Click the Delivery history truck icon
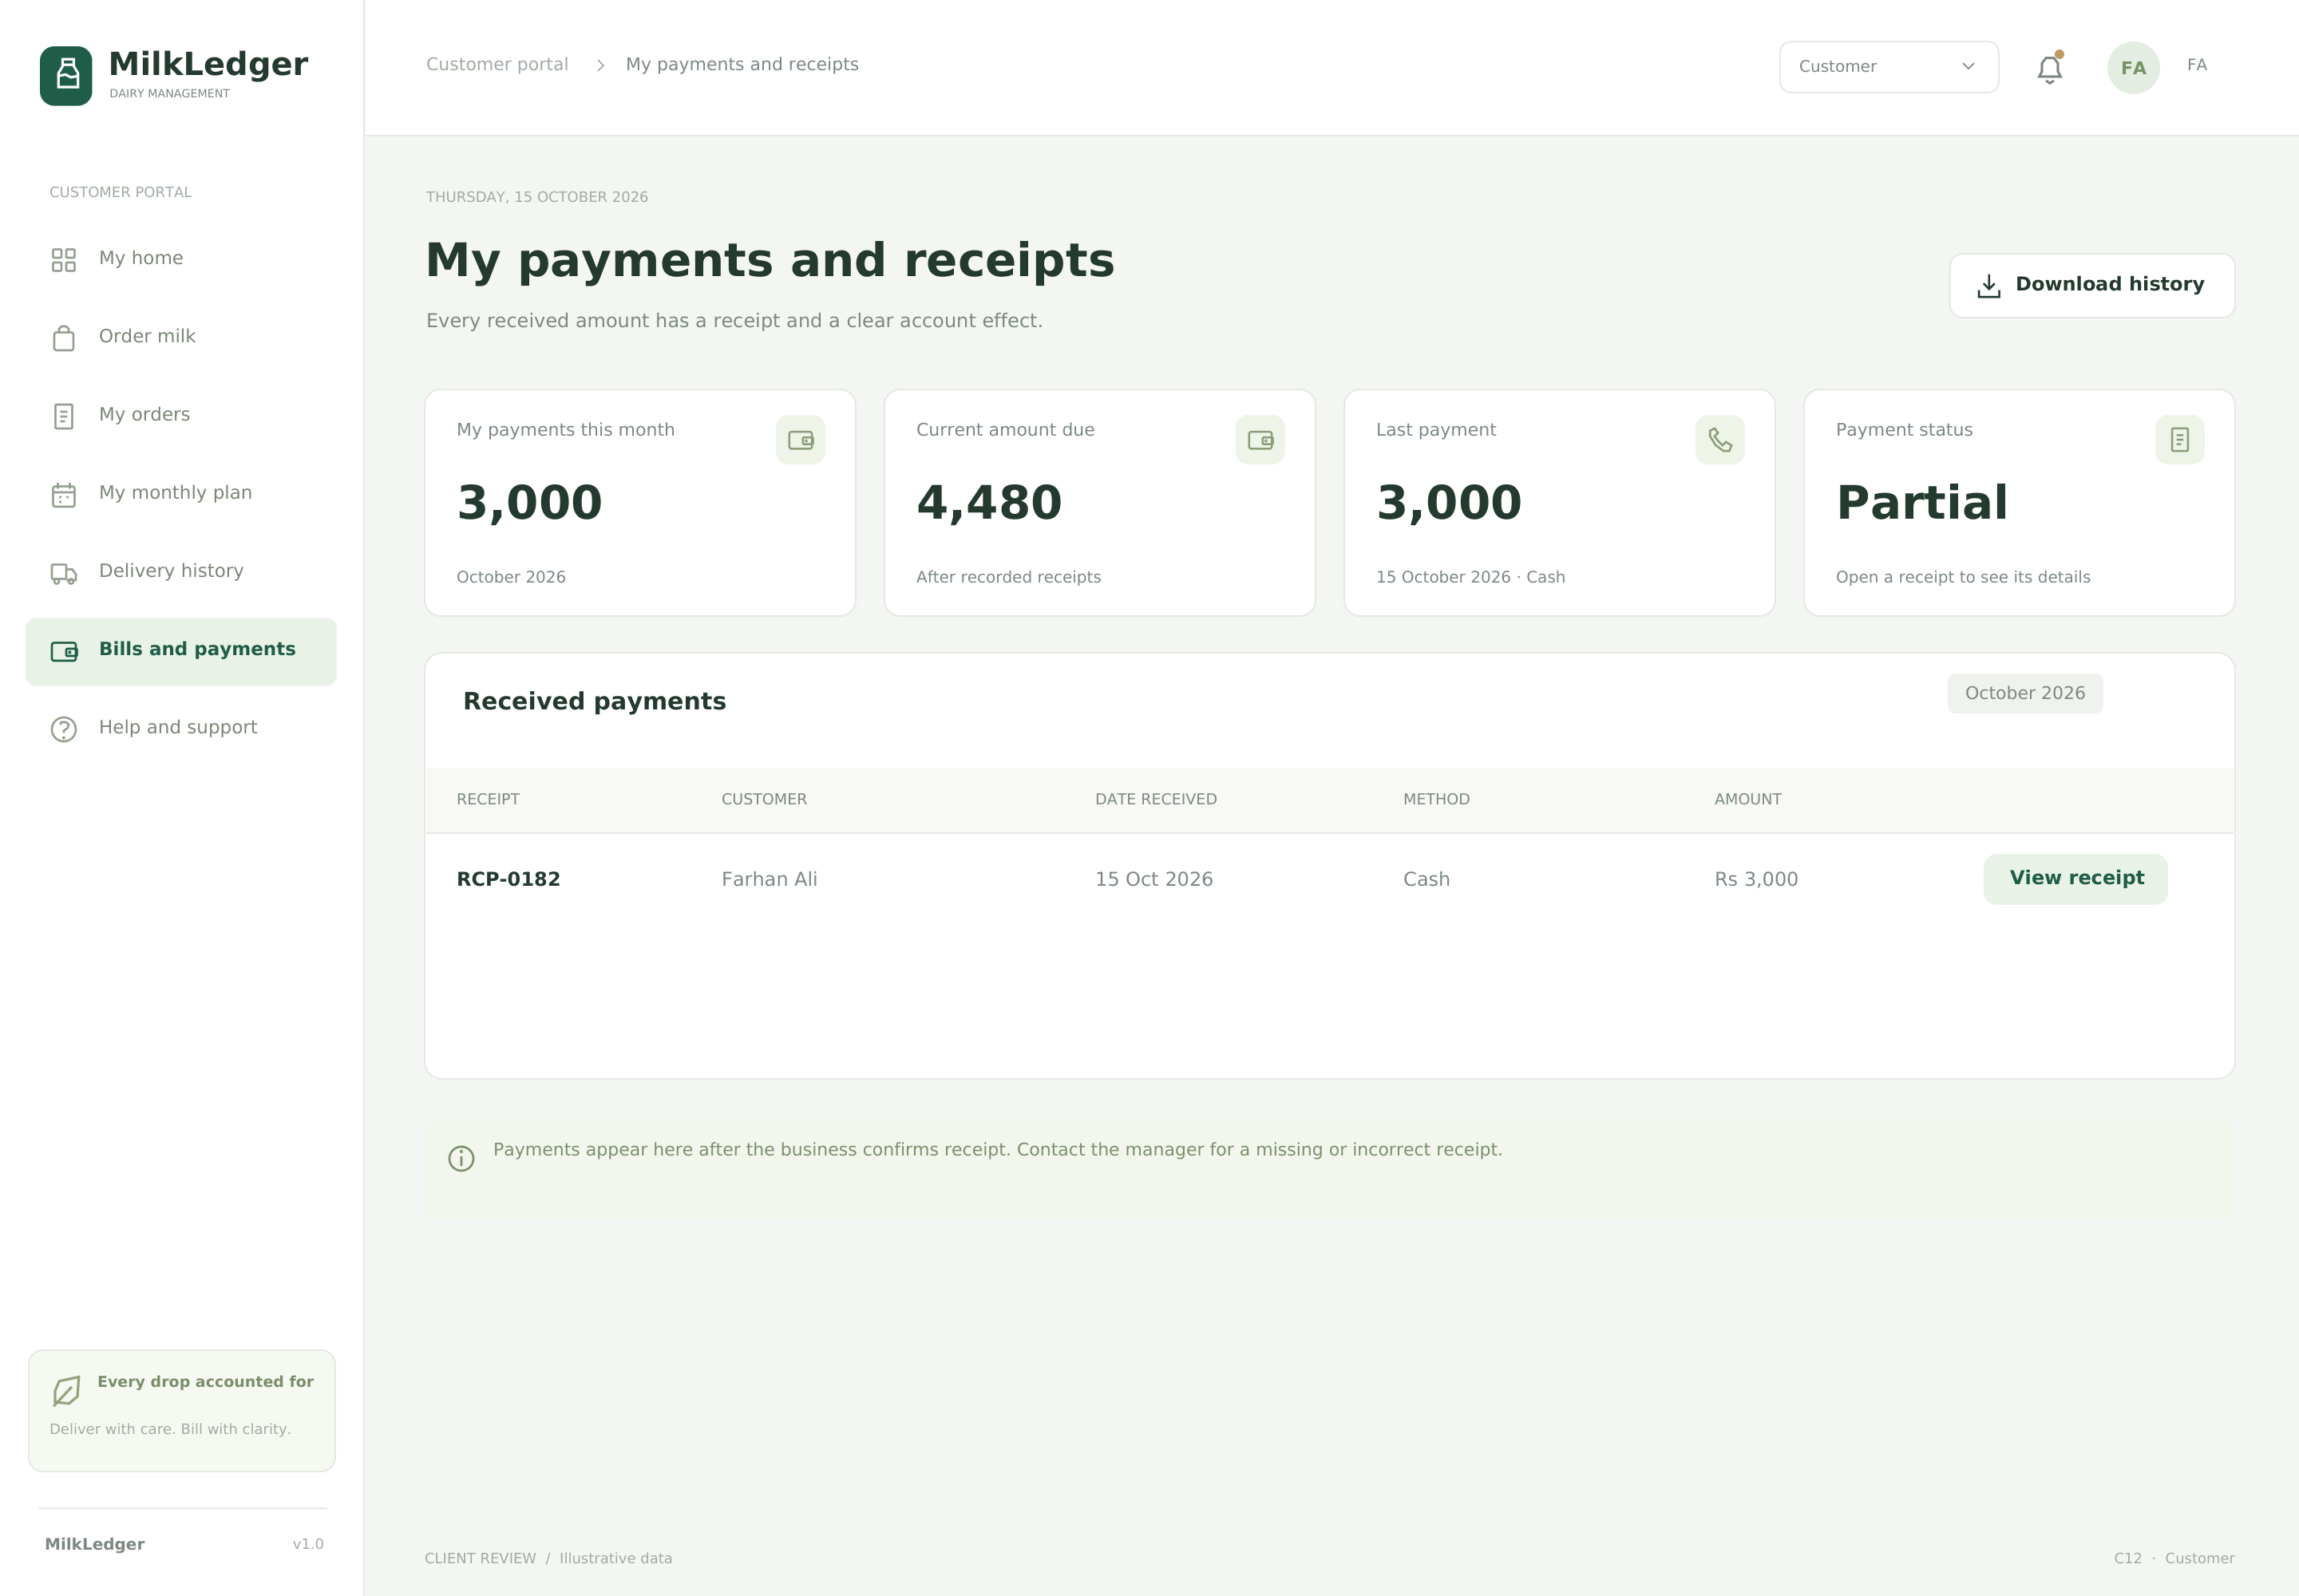2299x1596 pixels. (64, 573)
